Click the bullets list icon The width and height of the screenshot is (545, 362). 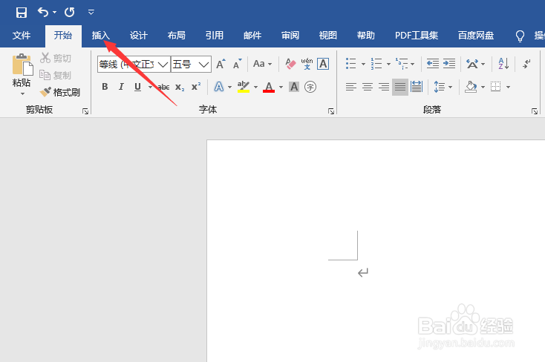click(351, 64)
